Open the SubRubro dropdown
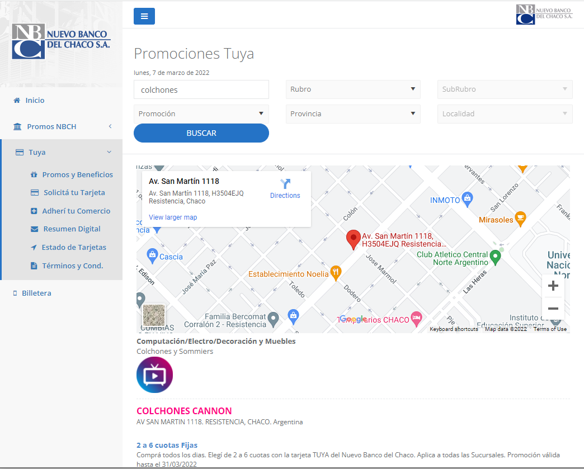Viewport: 584px width, 469px height. pyautogui.click(x=505, y=89)
